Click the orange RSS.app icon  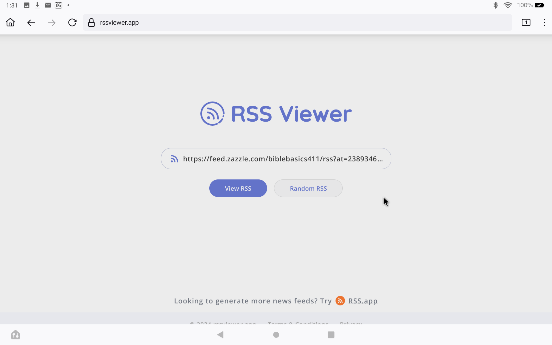tap(340, 301)
